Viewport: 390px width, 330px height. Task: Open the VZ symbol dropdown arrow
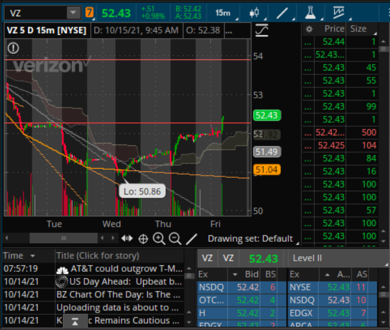(73, 12)
